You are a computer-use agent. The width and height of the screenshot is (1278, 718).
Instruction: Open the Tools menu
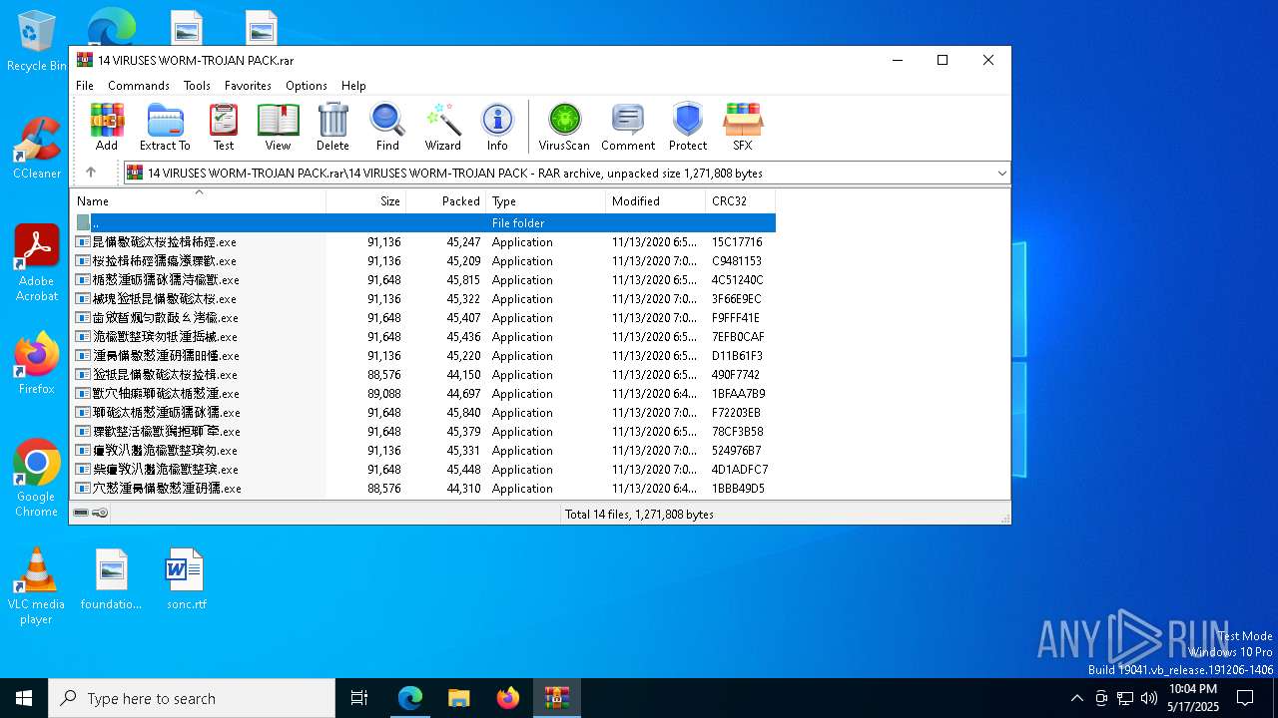(x=197, y=86)
